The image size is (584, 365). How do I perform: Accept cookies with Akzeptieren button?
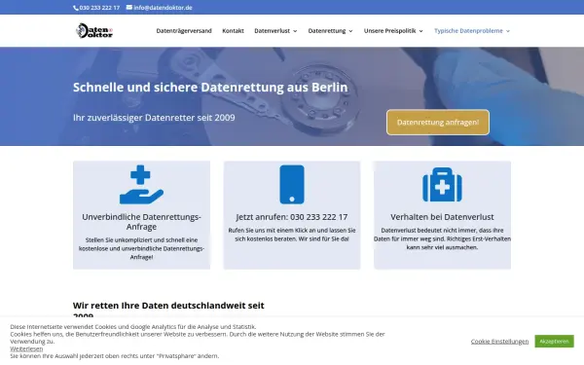click(x=554, y=342)
